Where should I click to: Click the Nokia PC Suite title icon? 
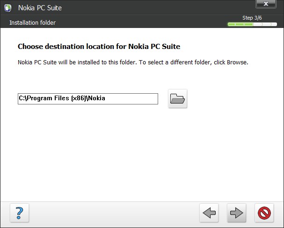(8, 8)
